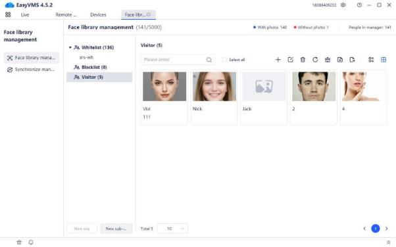Click the New org button
Screen dimensions: 396x247
pyautogui.click(x=82, y=229)
